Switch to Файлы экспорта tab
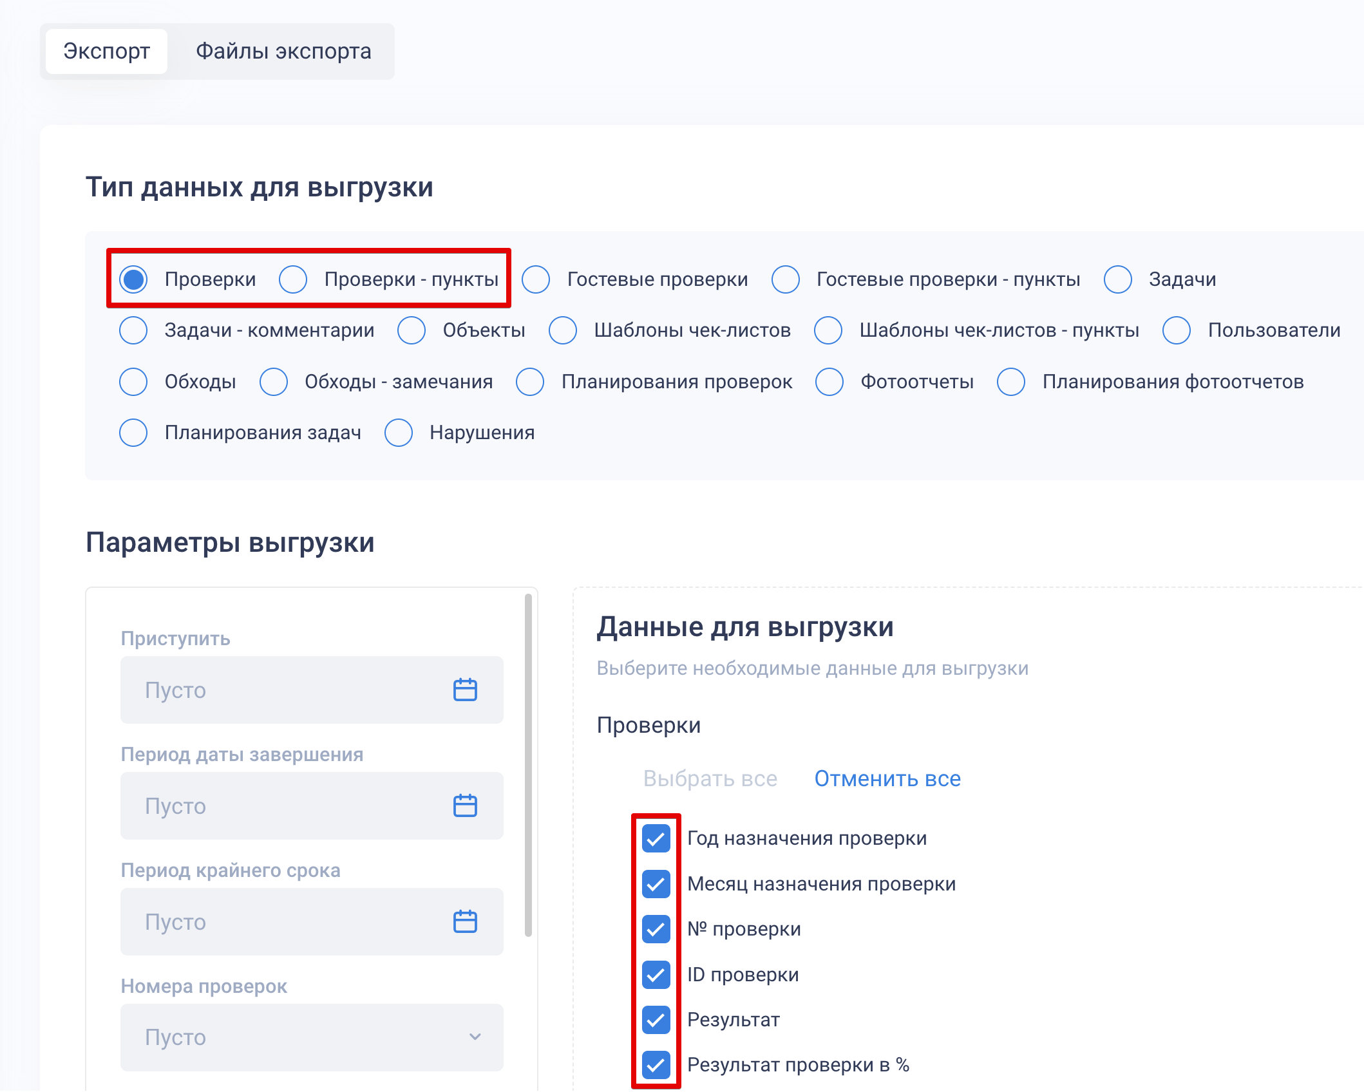 point(283,51)
